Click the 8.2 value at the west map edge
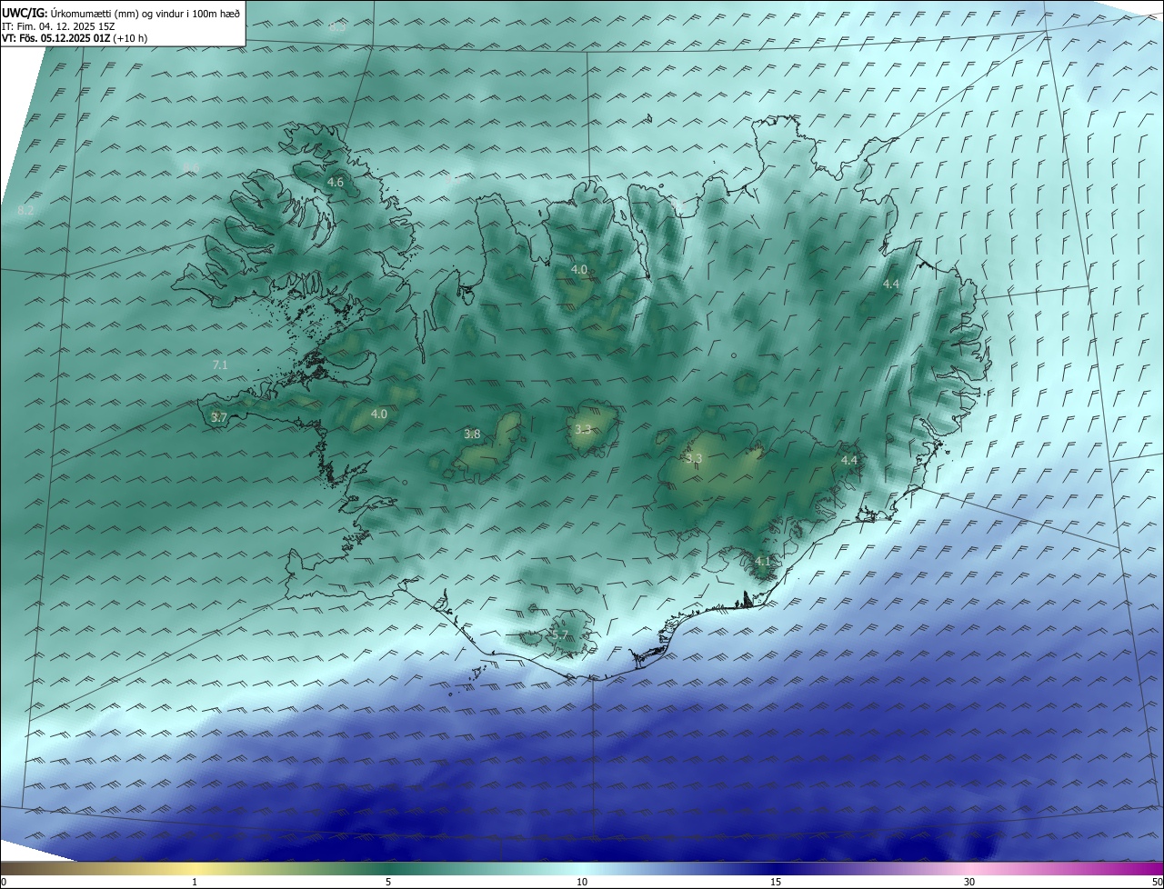 pyautogui.click(x=25, y=210)
